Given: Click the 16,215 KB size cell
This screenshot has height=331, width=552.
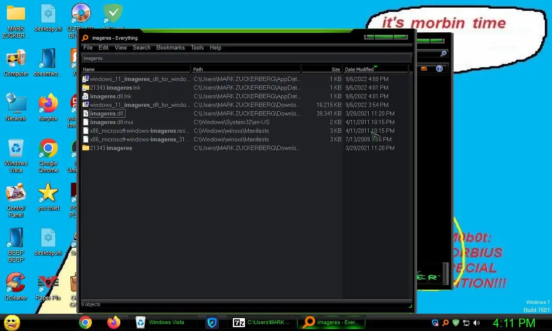Looking at the screenshot, I should point(329,105).
